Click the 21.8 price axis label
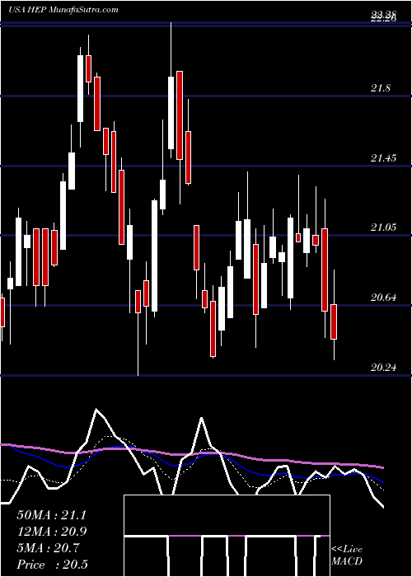This screenshot has height=577, width=412. [x=381, y=88]
